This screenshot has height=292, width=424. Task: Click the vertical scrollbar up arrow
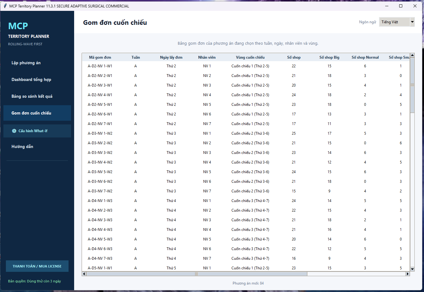click(412, 55)
